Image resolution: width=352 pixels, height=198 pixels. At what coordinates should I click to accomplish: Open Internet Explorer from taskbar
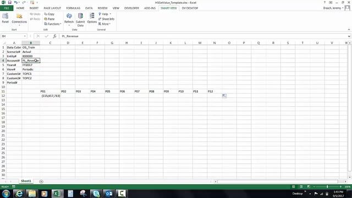(x=19, y=194)
